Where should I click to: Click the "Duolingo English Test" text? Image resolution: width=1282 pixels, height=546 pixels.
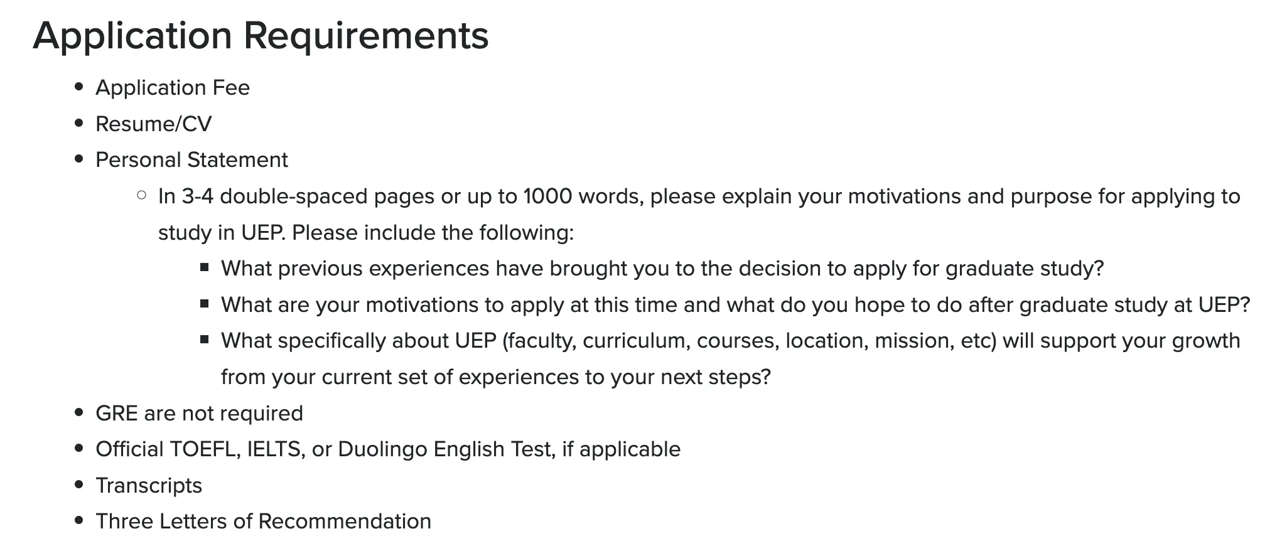(446, 449)
